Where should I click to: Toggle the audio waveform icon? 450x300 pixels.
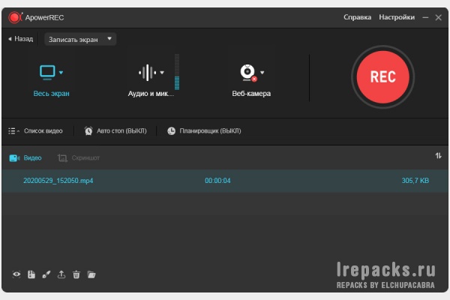click(147, 73)
